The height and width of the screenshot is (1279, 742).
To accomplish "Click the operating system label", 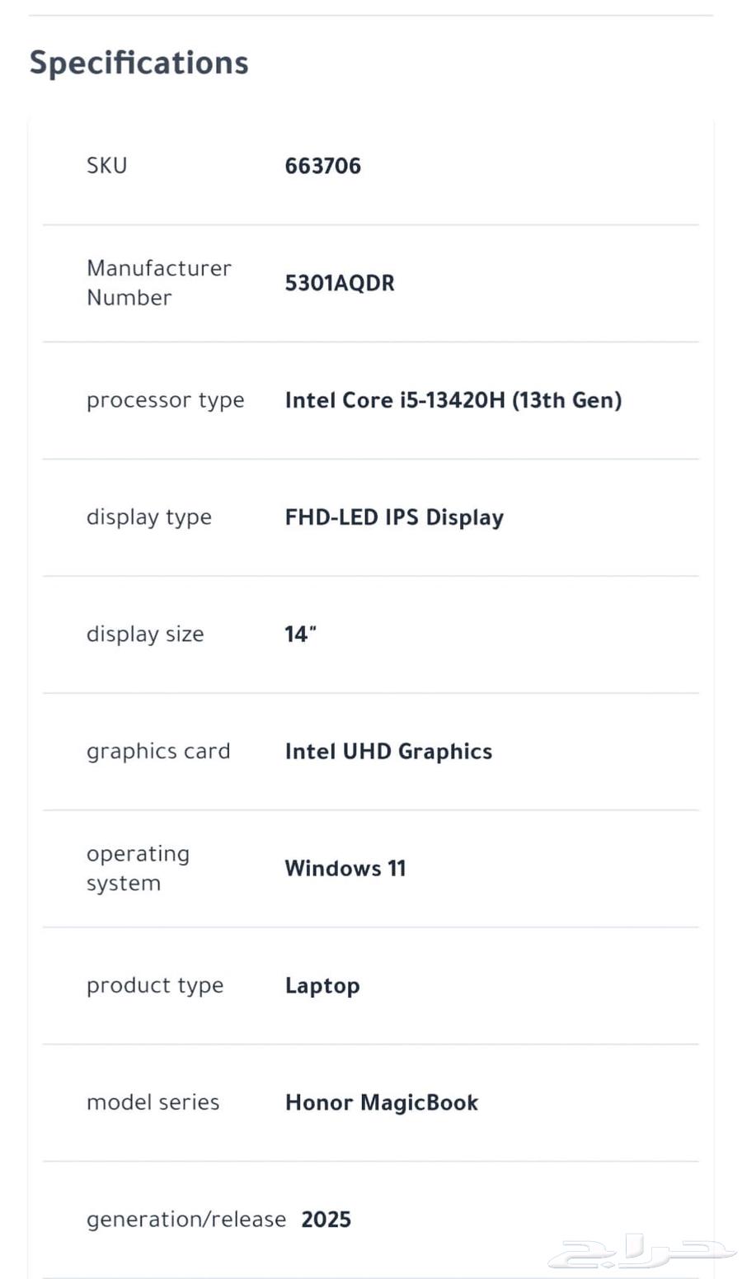I will point(138,868).
